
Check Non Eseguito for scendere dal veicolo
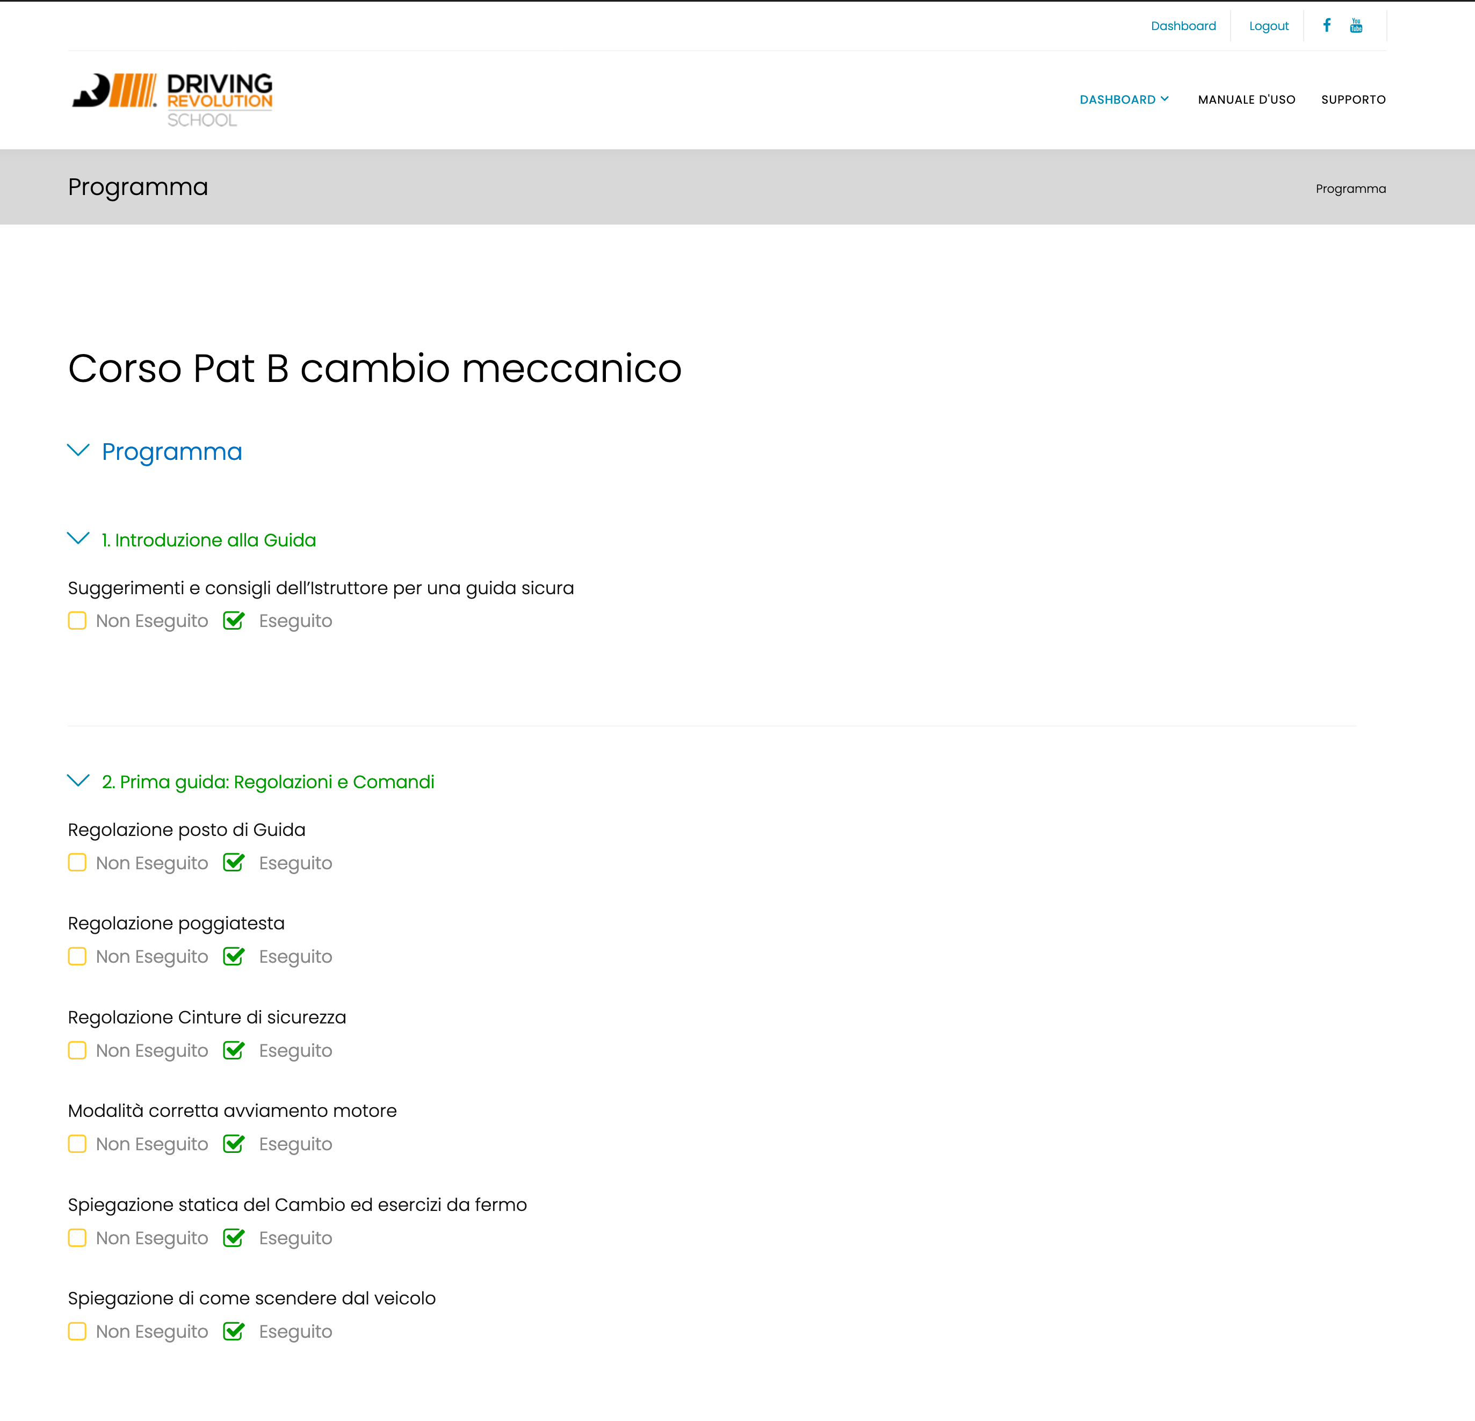(x=77, y=1331)
